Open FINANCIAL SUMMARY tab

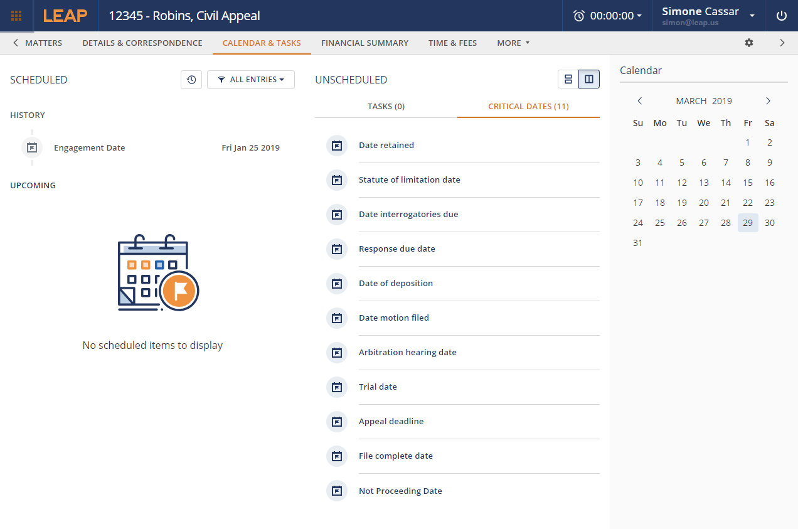(x=364, y=43)
